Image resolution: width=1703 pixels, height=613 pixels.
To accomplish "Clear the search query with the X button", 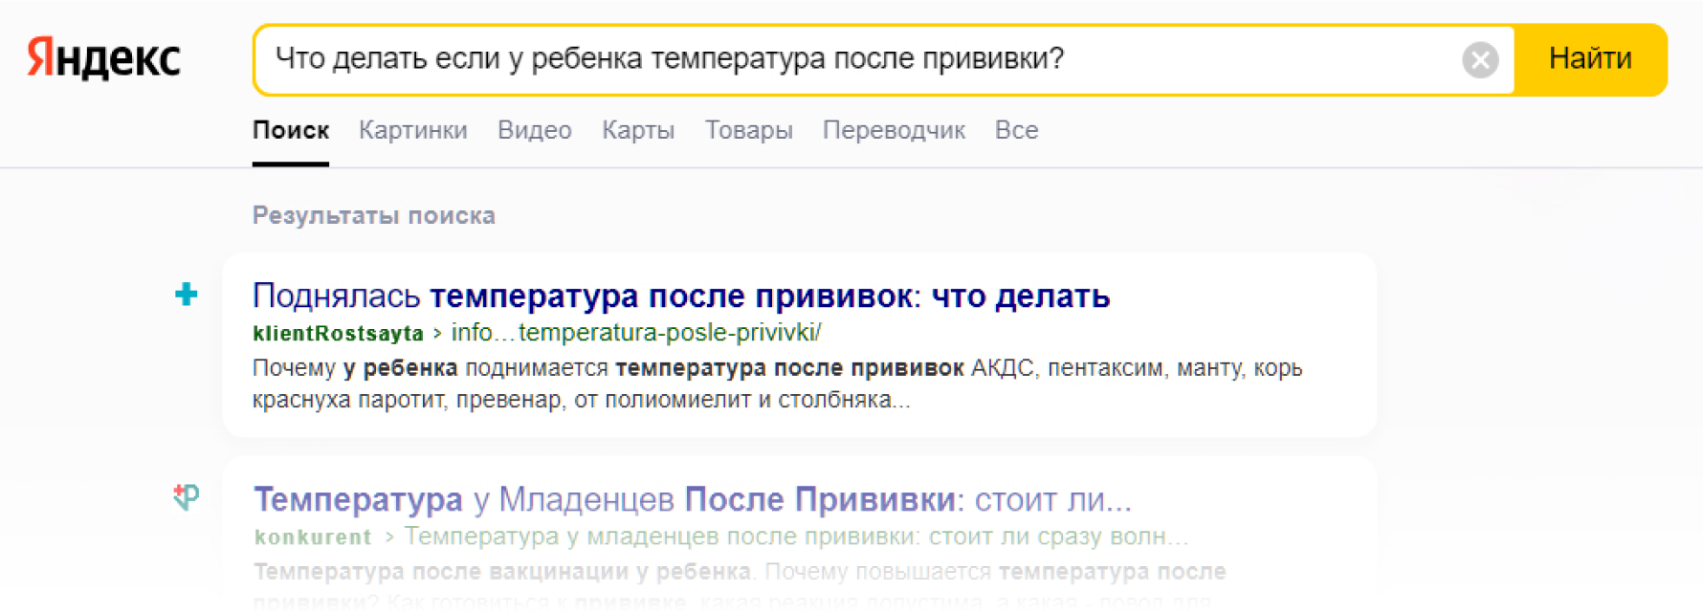I will coord(1479,60).
